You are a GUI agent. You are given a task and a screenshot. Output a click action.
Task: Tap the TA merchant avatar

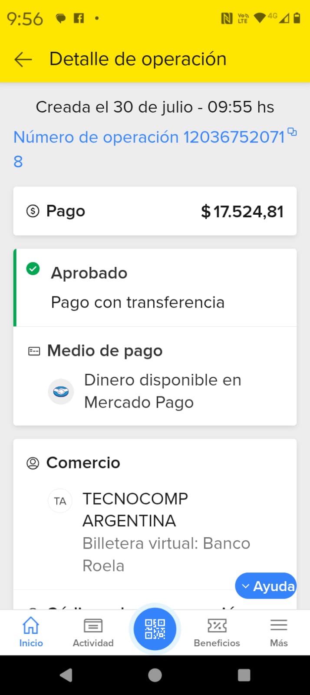click(60, 501)
